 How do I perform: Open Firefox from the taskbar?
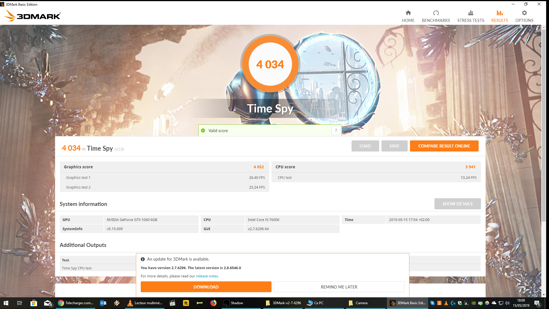213,303
